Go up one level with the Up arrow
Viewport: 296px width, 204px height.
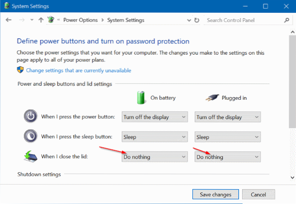[x=41, y=20]
